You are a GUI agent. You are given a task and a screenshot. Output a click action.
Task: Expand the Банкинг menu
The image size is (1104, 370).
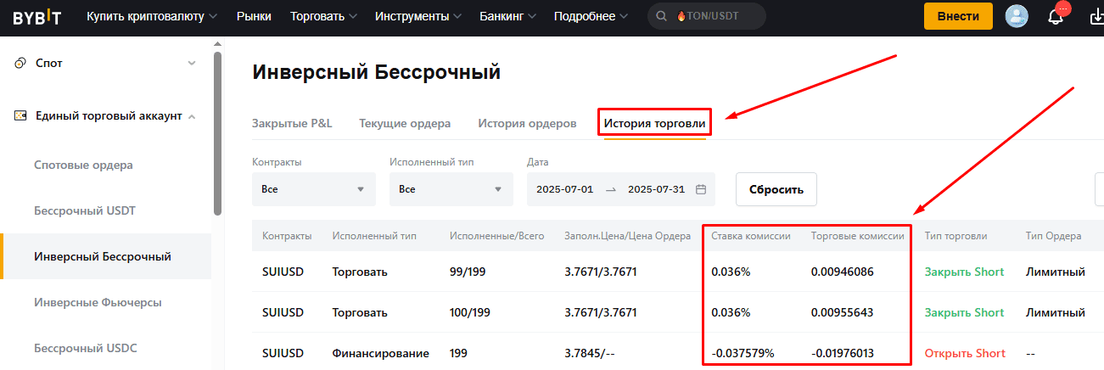(x=507, y=16)
